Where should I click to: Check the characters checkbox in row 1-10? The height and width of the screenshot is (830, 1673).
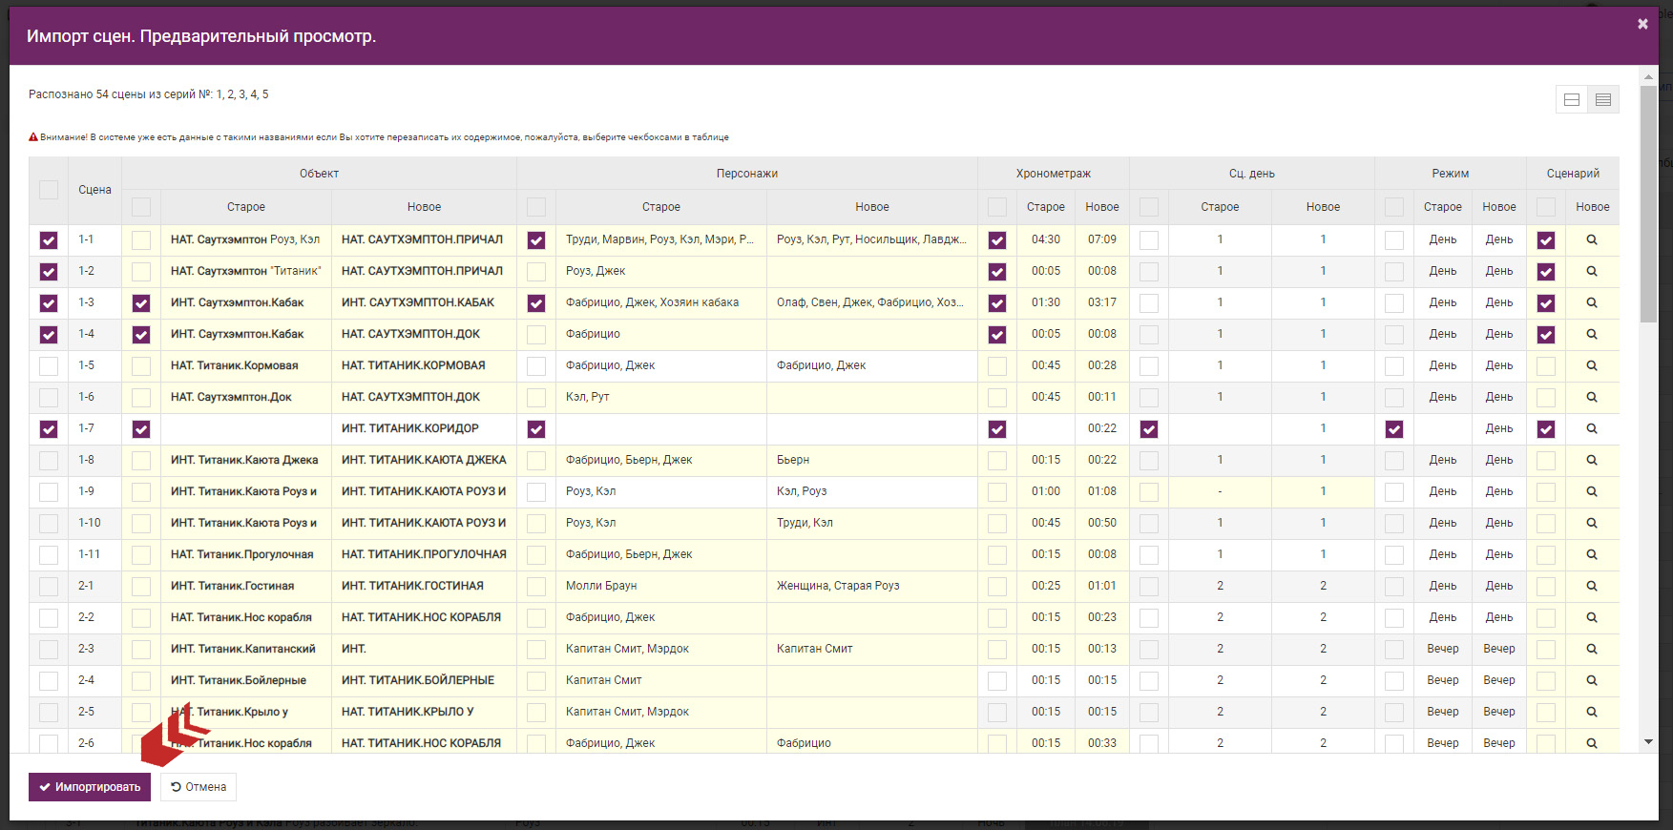coord(536,524)
